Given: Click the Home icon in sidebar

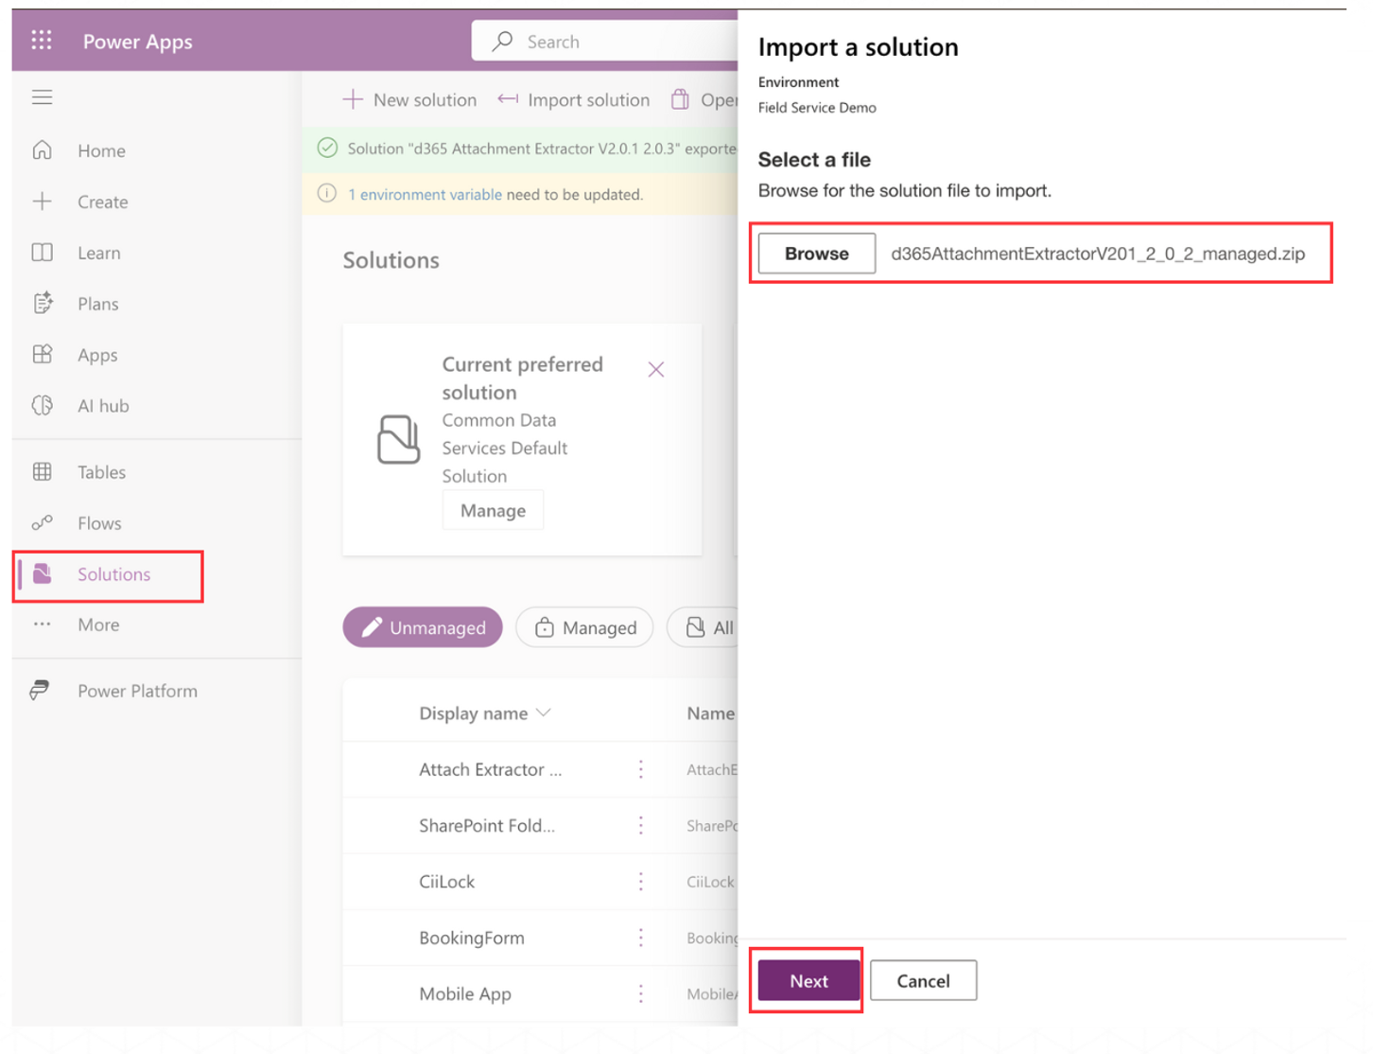Looking at the screenshot, I should point(42,150).
